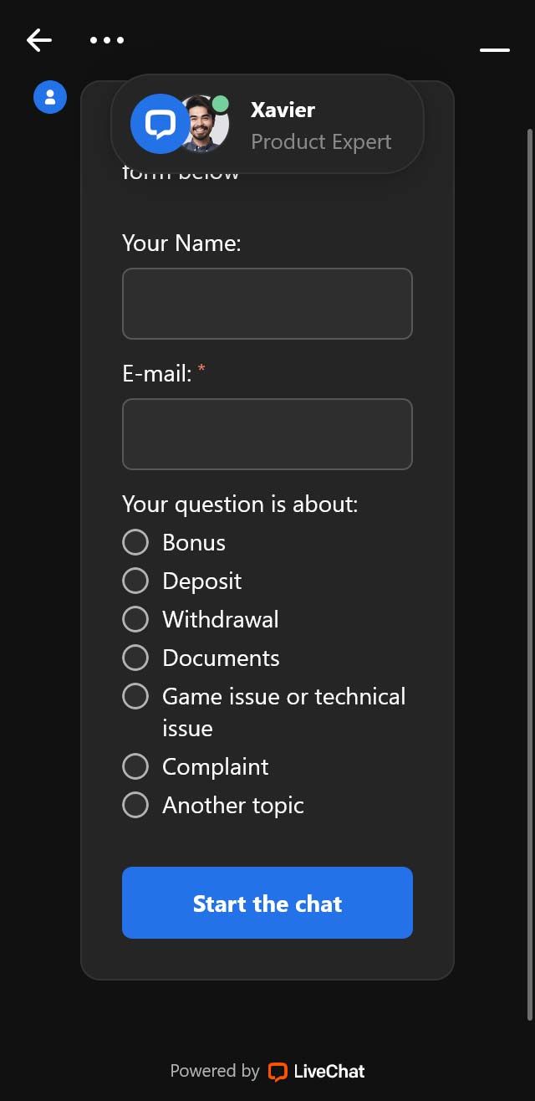Focus the E-mail input field
Viewport: 535px width, 1101px height.
(267, 434)
